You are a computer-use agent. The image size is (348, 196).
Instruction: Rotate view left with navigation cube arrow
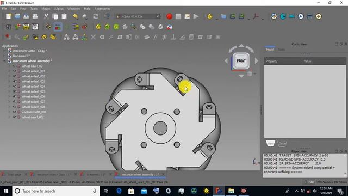(x=226, y=60)
